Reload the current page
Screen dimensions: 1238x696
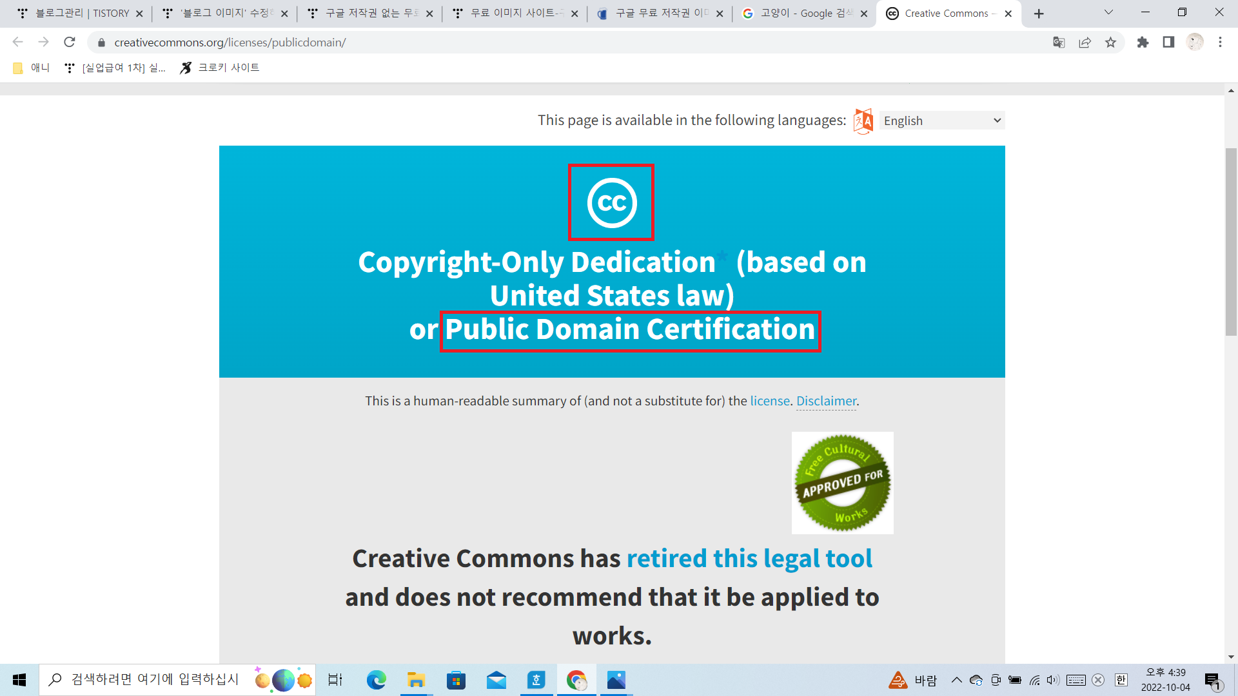[70, 43]
